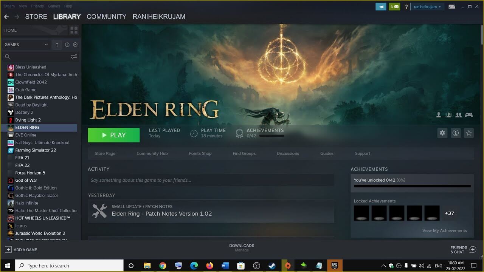Select Icarus in game list
This screenshot has width=484, height=272.
tap(42, 226)
